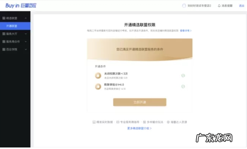Click the grid icon beside 服务商合作

4,42
